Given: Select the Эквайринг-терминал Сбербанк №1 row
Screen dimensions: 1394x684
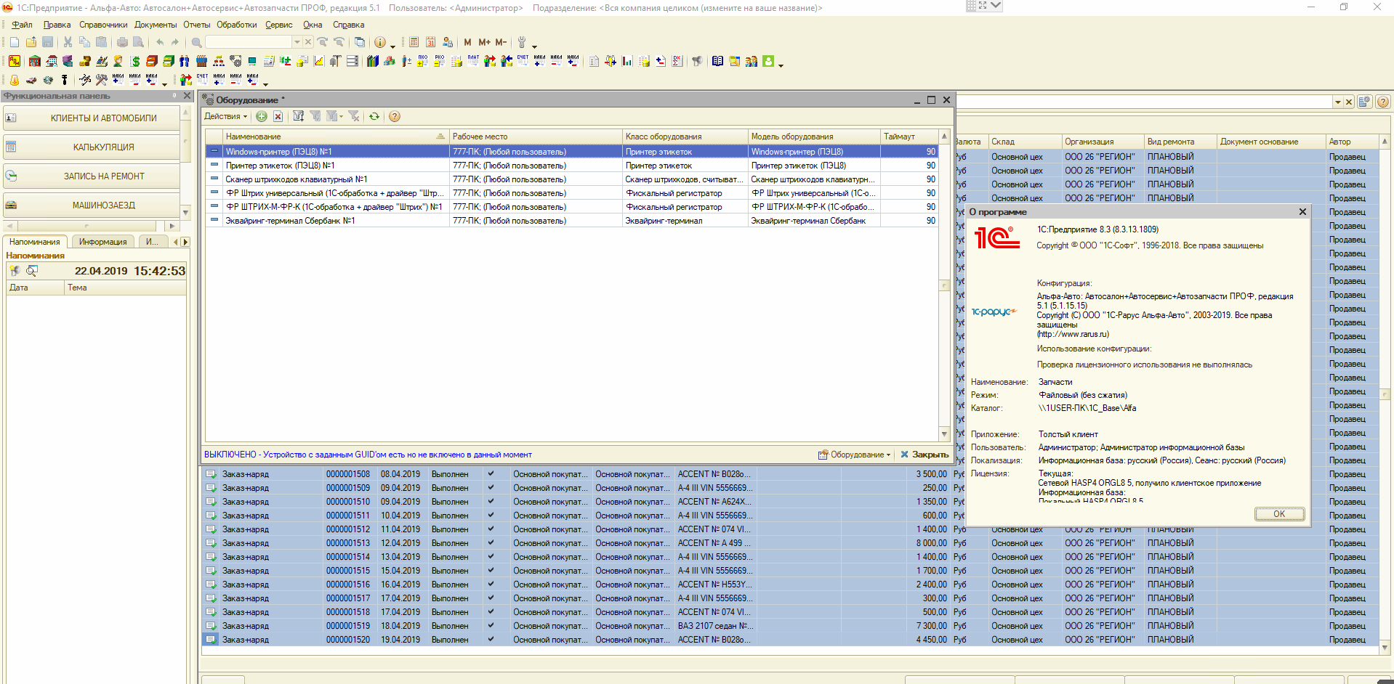Looking at the screenshot, I should tap(571, 221).
